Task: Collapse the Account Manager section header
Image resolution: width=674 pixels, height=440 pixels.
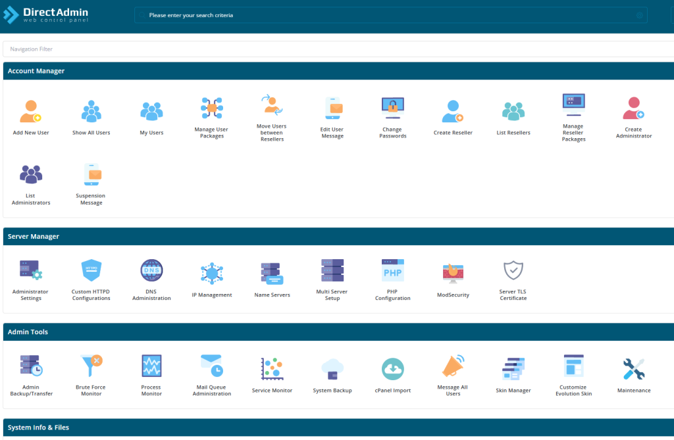Action: tap(338, 71)
